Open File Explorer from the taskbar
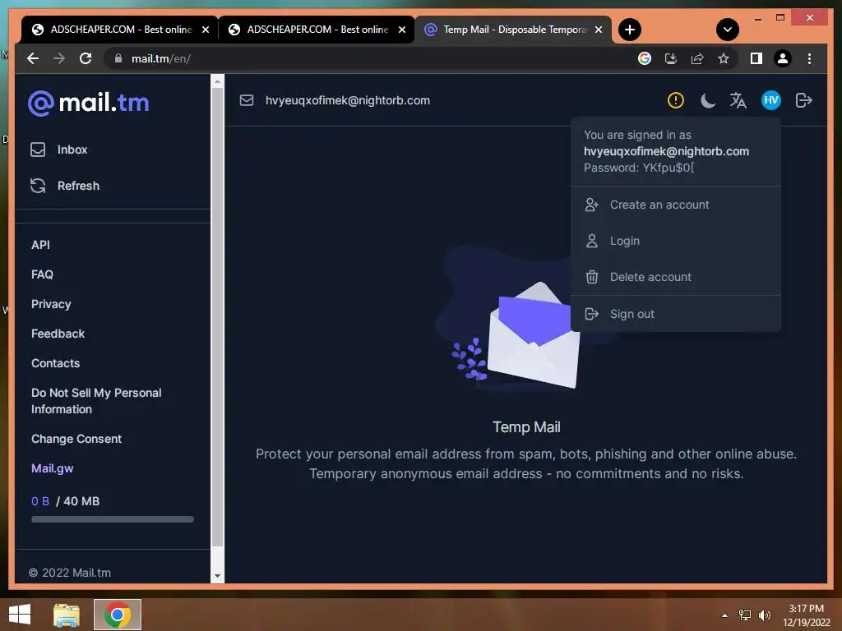The image size is (842, 631). (67, 615)
